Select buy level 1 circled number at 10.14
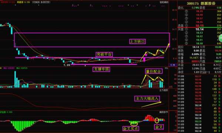This screenshot has width=222, height=133. click(186, 29)
